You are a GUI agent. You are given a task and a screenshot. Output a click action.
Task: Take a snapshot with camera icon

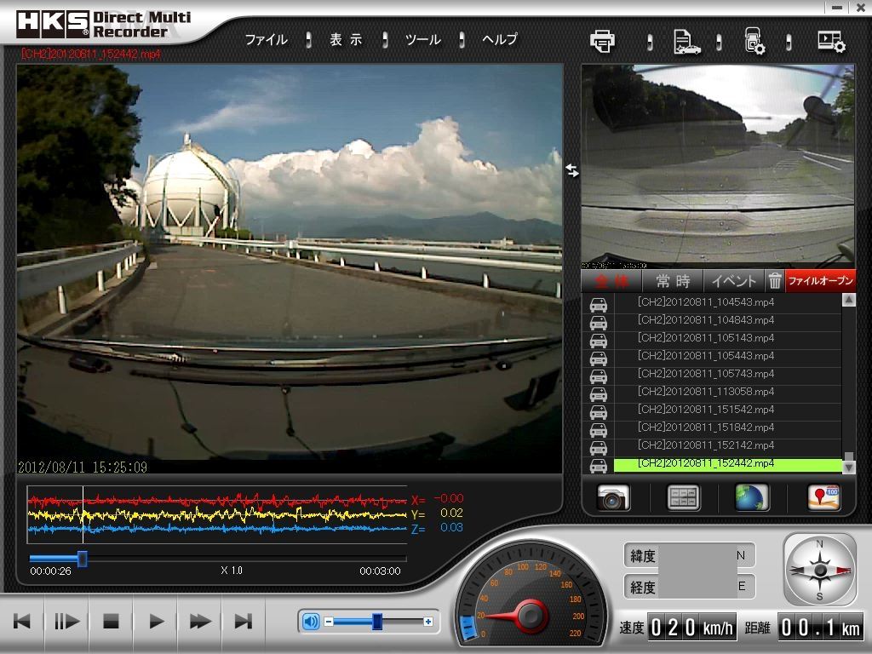[x=613, y=497]
